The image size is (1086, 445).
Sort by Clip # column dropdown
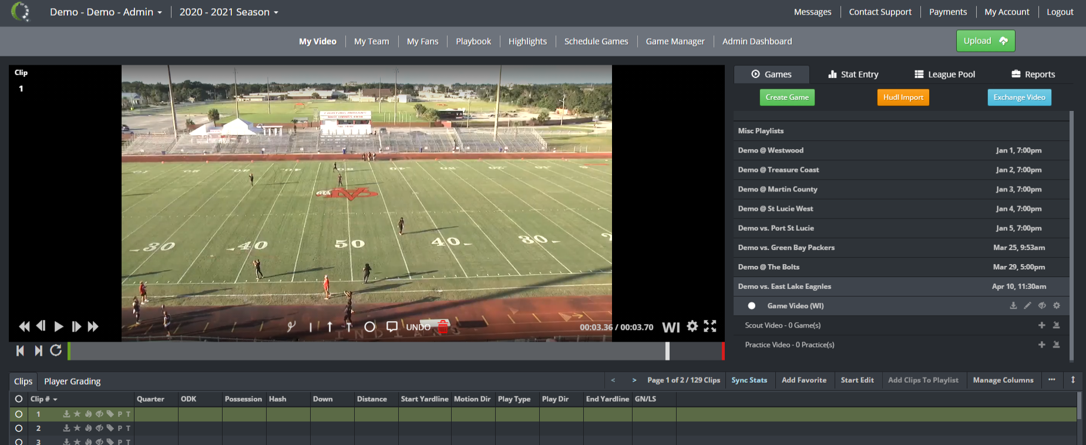click(x=44, y=399)
